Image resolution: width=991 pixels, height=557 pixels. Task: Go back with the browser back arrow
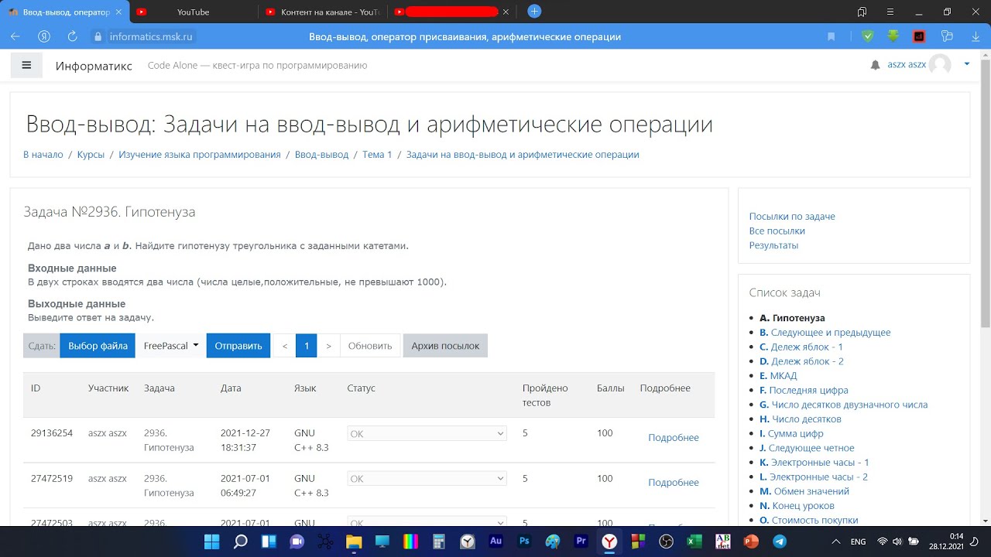[x=15, y=36]
